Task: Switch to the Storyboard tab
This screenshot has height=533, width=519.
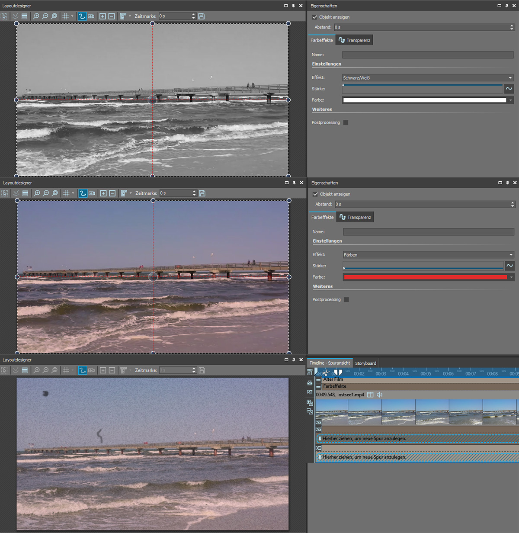Action: tap(365, 363)
